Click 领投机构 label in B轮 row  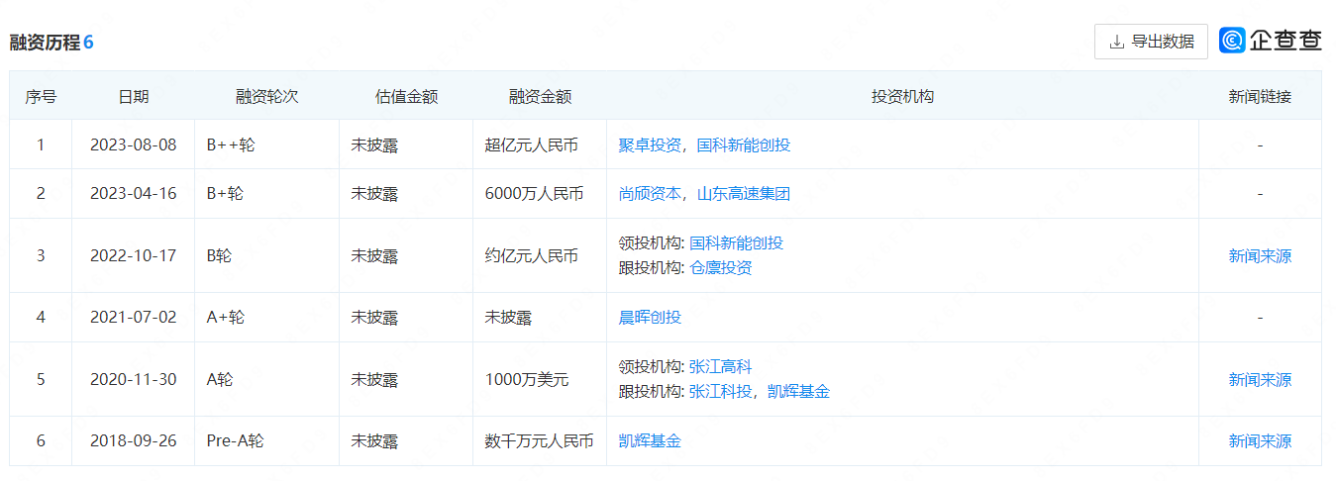tap(651, 243)
